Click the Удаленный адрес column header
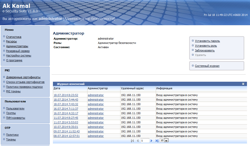 point(132,89)
